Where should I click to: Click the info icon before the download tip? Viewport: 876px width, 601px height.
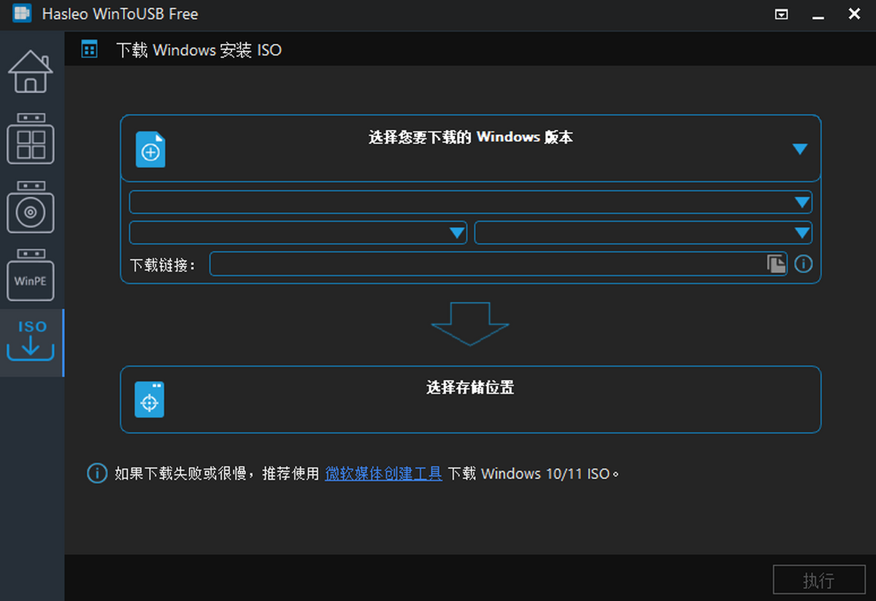[97, 473]
